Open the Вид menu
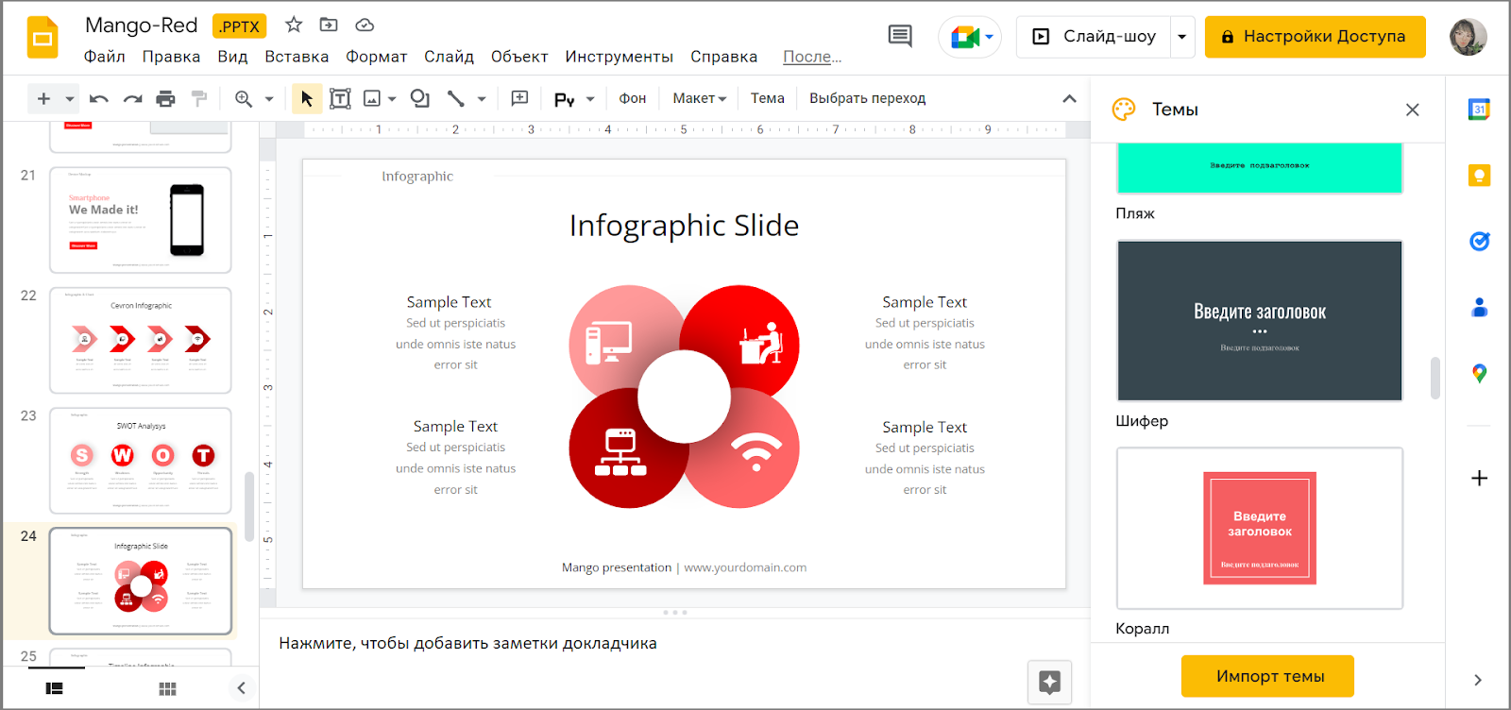The height and width of the screenshot is (710, 1511). pos(232,57)
